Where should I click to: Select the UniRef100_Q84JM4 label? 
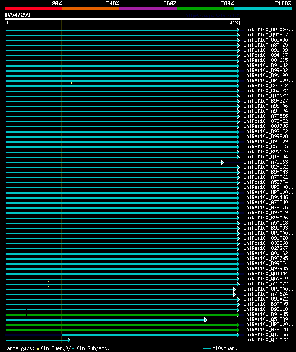pos(265,273)
